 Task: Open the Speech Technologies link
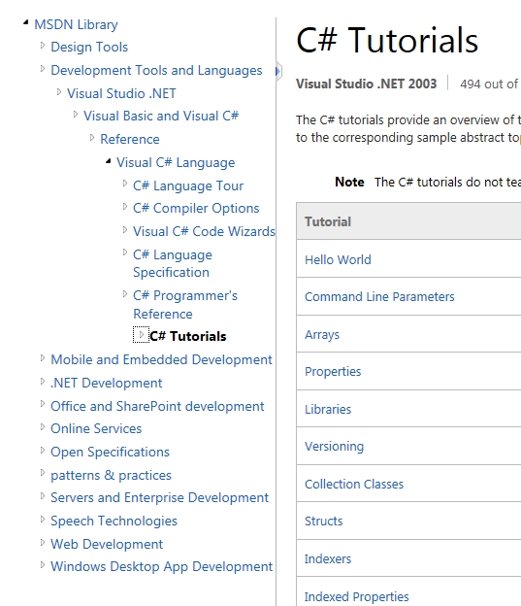(x=114, y=521)
